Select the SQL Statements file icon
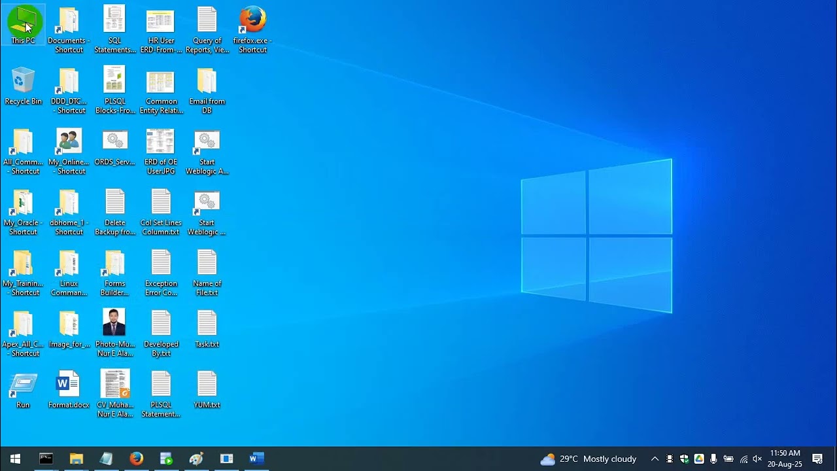This screenshot has width=837, height=471. pos(115,30)
